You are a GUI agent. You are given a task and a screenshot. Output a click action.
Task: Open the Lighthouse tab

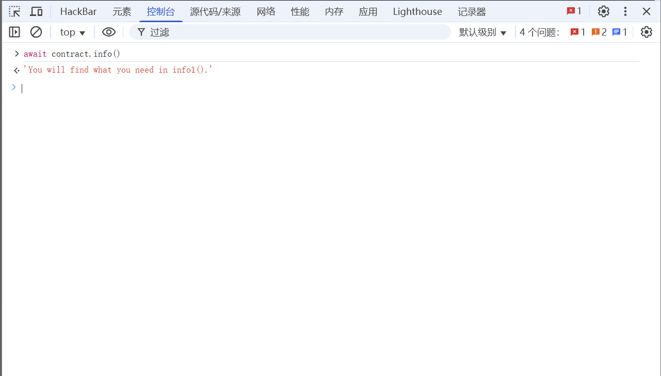(x=417, y=11)
